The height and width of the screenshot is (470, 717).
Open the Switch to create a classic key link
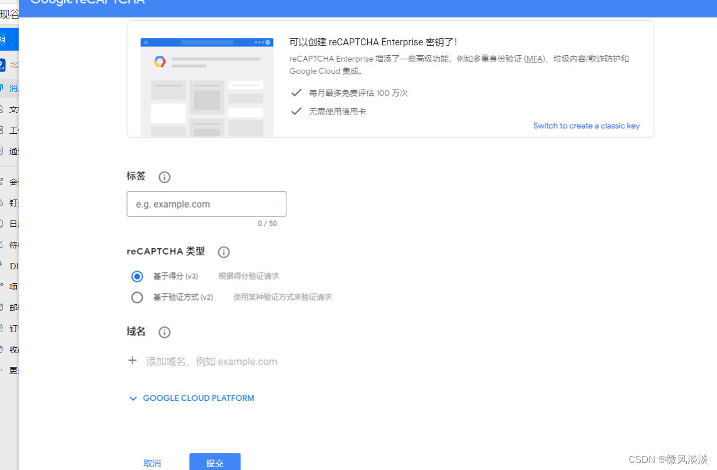tap(586, 126)
